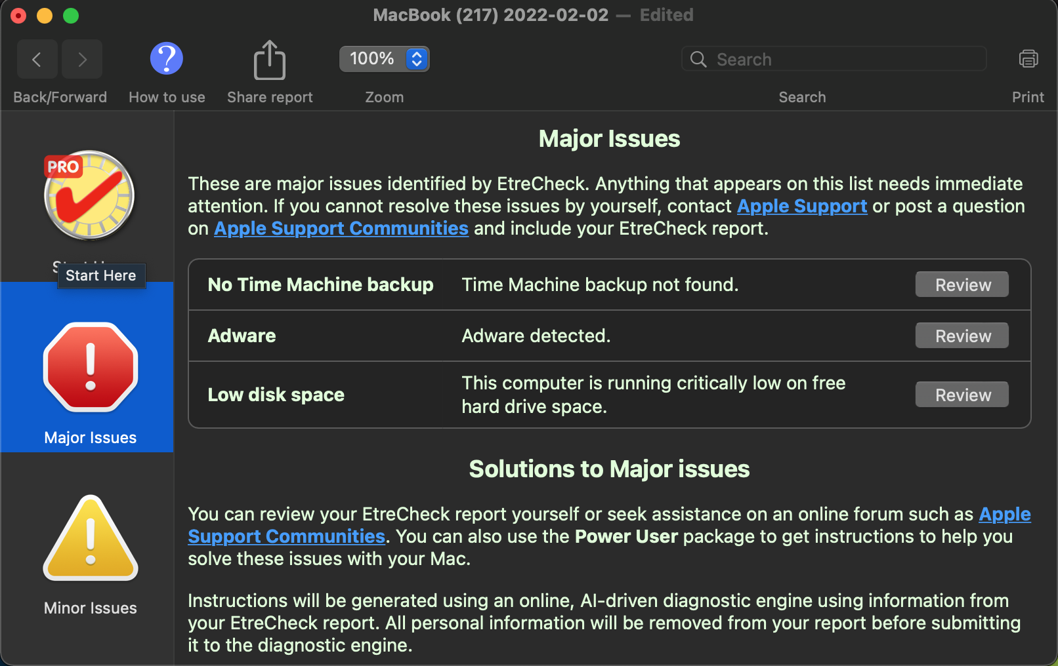The height and width of the screenshot is (666, 1058).
Task: Click the Share report icon
Action: click(x=270, y=60)
